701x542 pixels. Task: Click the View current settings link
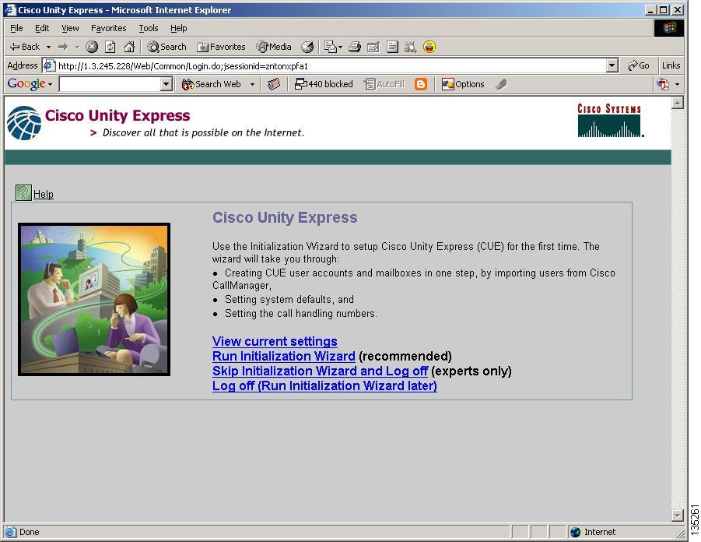point(275,342)
